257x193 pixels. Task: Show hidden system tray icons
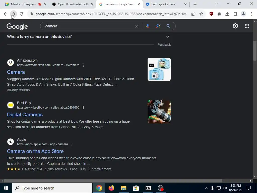207,188
